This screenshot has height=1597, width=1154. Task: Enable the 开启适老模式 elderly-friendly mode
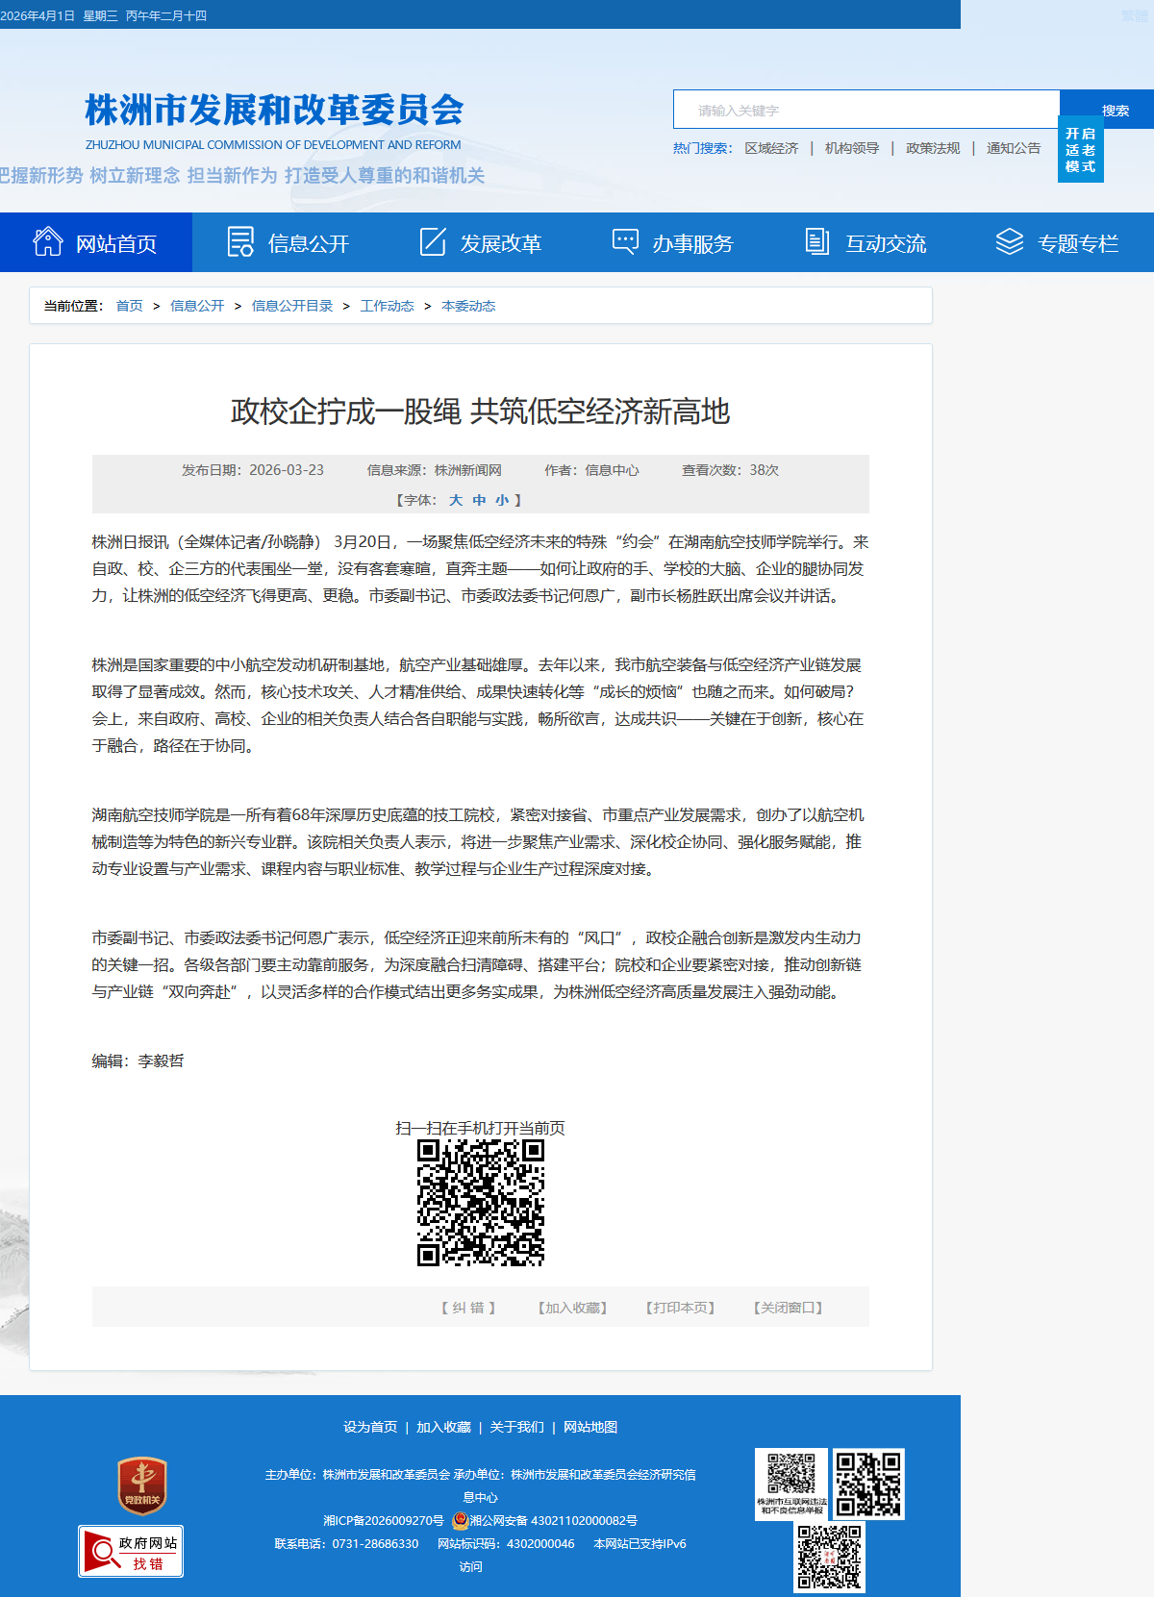point(1080,150)
